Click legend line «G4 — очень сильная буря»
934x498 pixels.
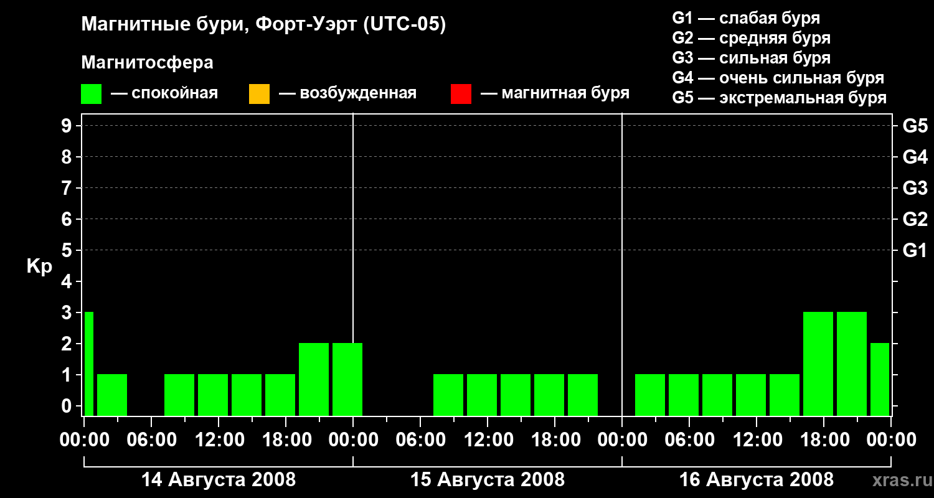[778, 78]
